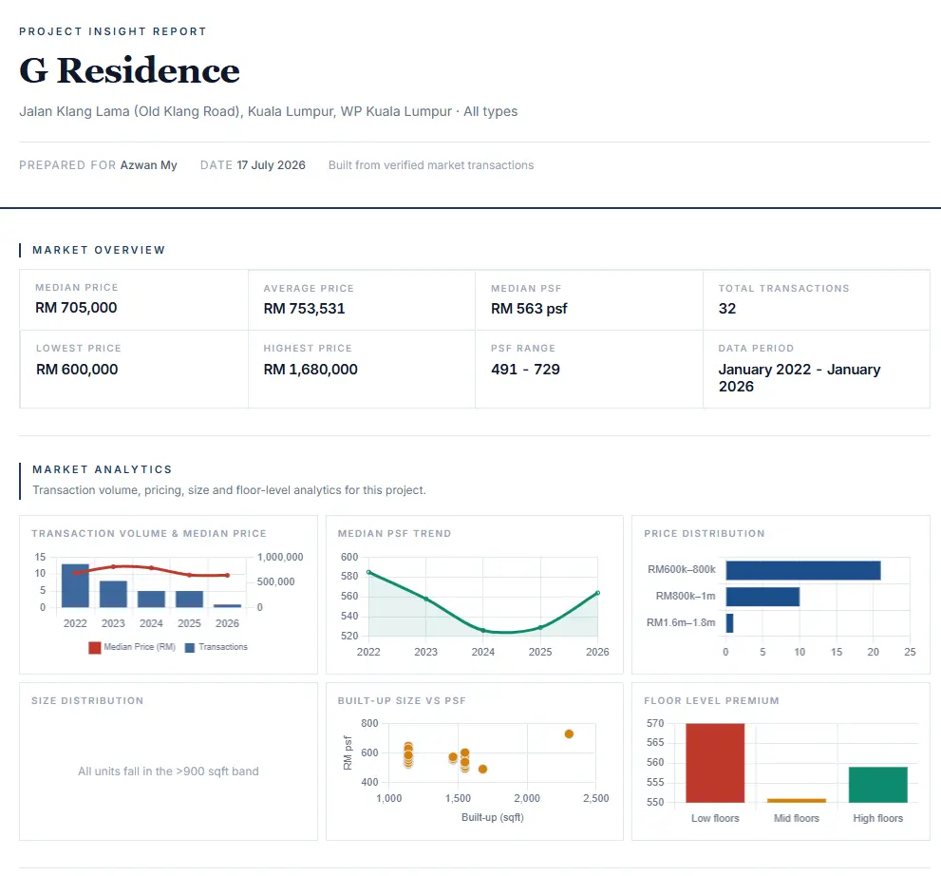Image resolution: width=941 pixels, height=876 pixels.
Task: Click the Low floors red bar
Action: coord(715,763)
